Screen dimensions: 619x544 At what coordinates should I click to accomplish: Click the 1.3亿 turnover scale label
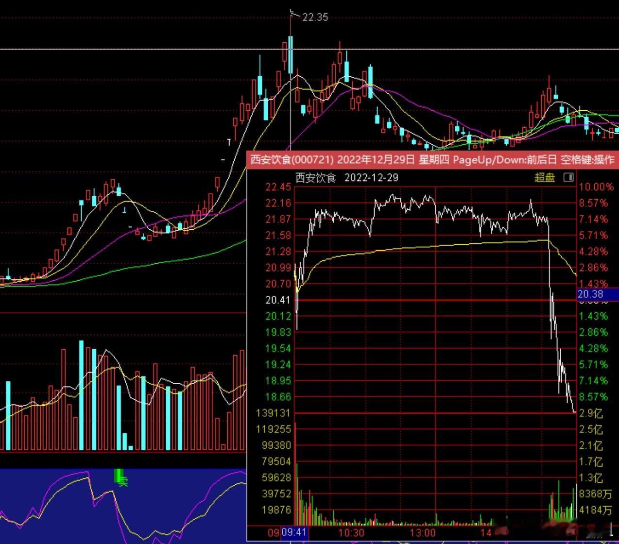[x=591, y=478]
